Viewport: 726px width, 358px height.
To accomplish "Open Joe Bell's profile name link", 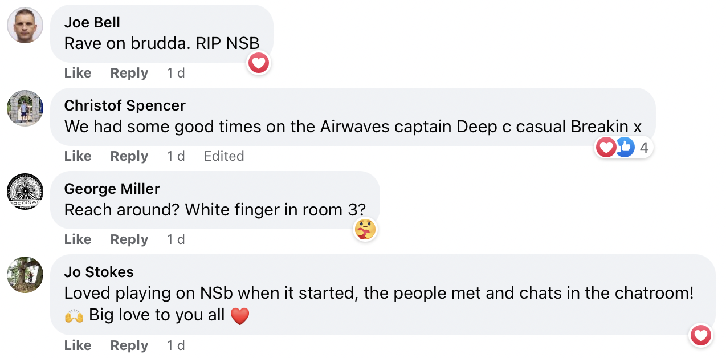I will point(92,22).
